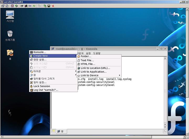Screen dimensions: 189x139
Task: Click new session button in Konsole tab bar
Action: click(x=53, y=131)
